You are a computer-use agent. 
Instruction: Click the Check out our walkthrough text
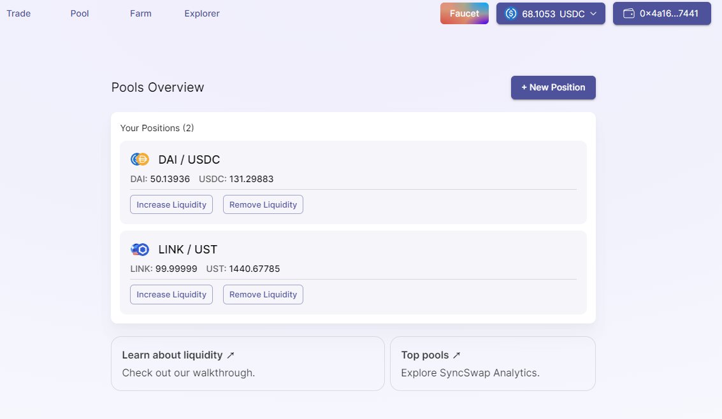pos(189,373)
